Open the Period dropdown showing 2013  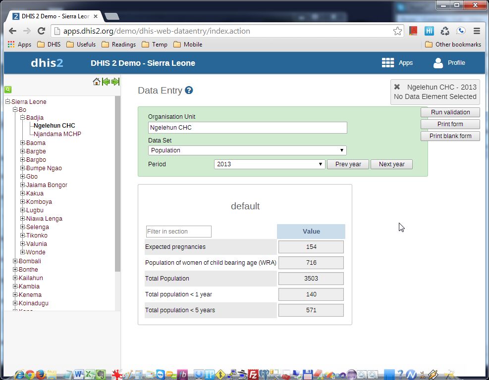[270, 164]
